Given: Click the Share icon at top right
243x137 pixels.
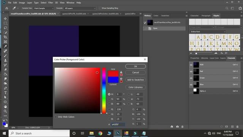Looking at the screenshot, I should (240, 8).
